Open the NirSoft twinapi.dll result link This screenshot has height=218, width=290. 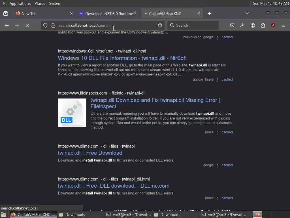(x=122, y=58)
